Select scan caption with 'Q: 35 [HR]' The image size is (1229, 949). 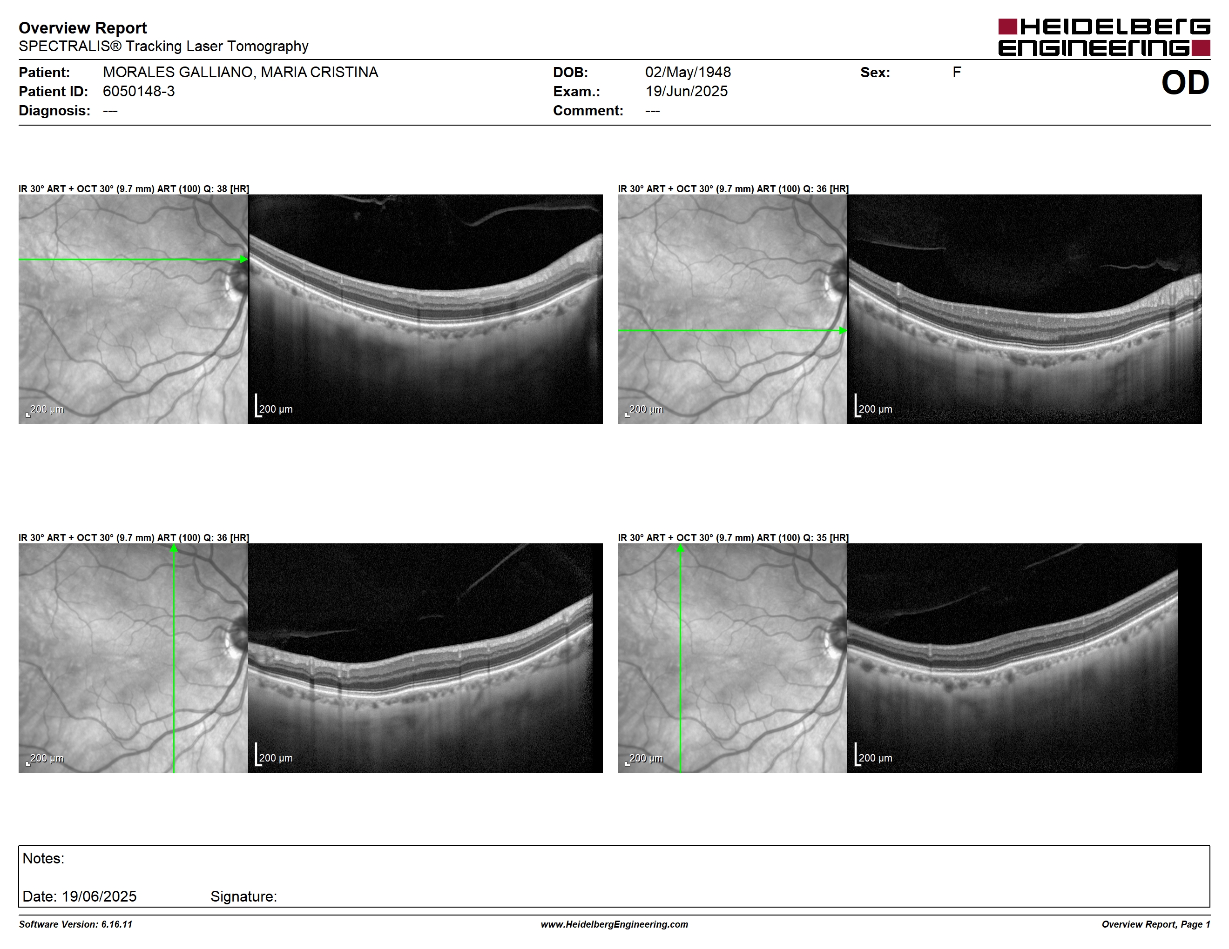(x=733, y=537)
